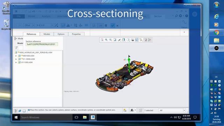Image resolution: width=224 pixels, height=126 pixels.
Task: Click the Repaint icon in graphics toolbar
Action: coord(115,40)
